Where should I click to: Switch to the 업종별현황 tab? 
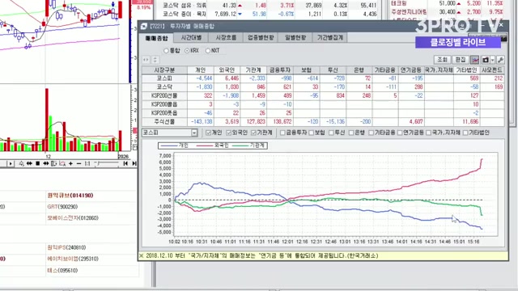[x=261, y=37]
